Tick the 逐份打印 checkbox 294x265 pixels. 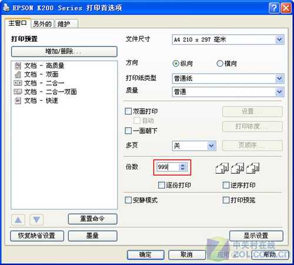(x=162, y=185)
